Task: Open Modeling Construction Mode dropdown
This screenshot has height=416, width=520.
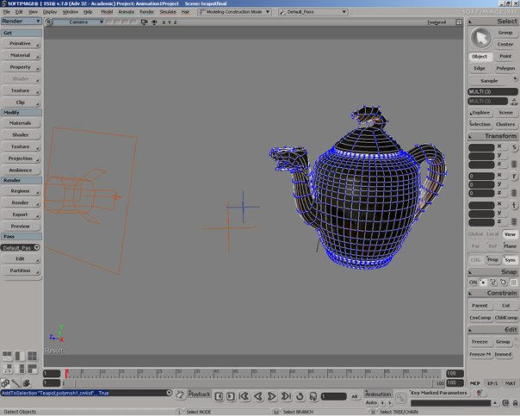Action: point(234,12)
